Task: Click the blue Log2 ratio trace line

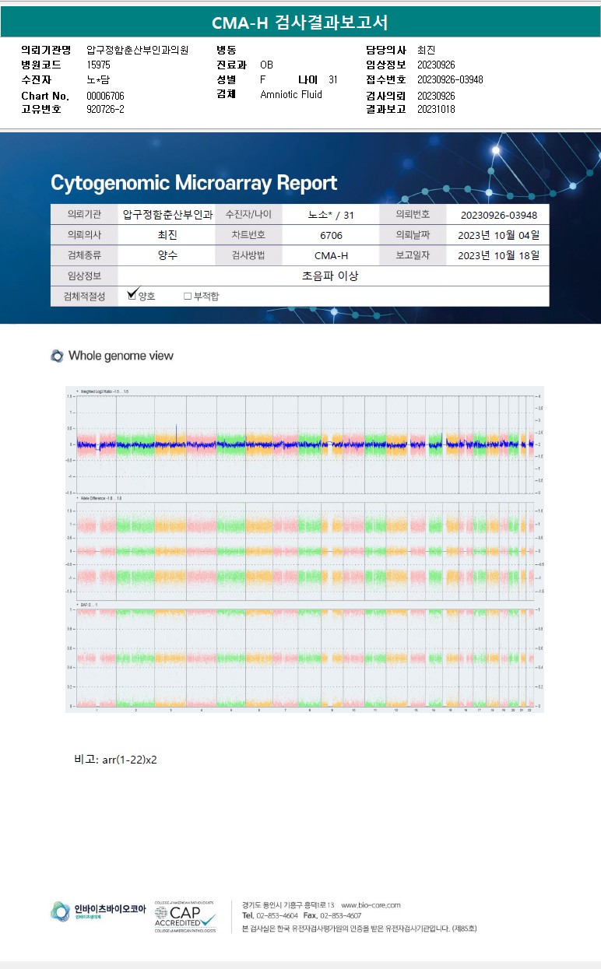Action: pyautogui.click(x=311, y=444)
